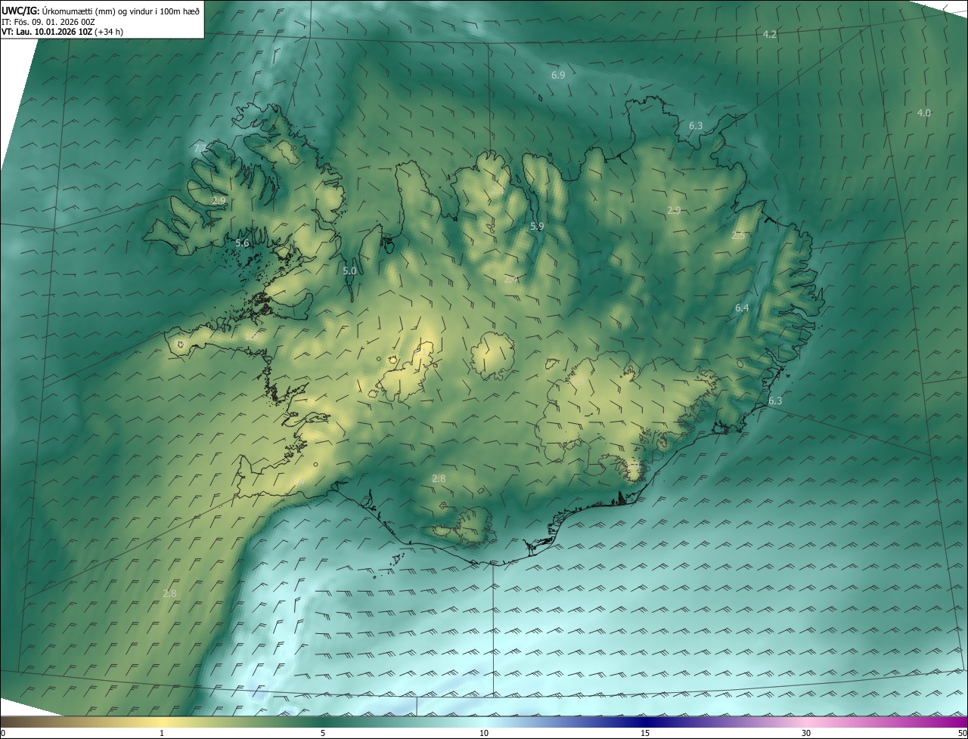The image size is (968, 739).
Task: Click the 5.6 value on the map
Action: click(x=242, y=243)
